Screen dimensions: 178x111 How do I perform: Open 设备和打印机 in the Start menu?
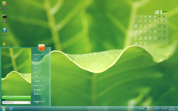coord(38,86)
